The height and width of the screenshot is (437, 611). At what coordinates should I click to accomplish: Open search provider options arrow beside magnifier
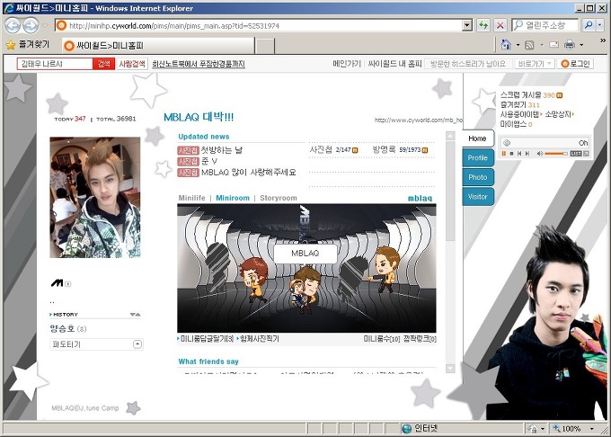coord(599,25)
